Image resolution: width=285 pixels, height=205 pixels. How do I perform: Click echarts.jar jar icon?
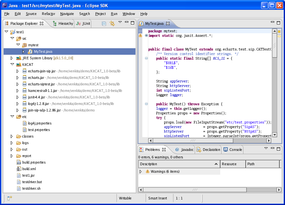click(x=25, y=78)
